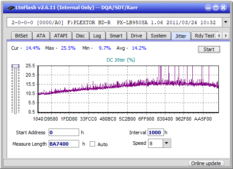Start the jitter measurement
This screenshot has width=233, height=169.
tap(209, 49)
